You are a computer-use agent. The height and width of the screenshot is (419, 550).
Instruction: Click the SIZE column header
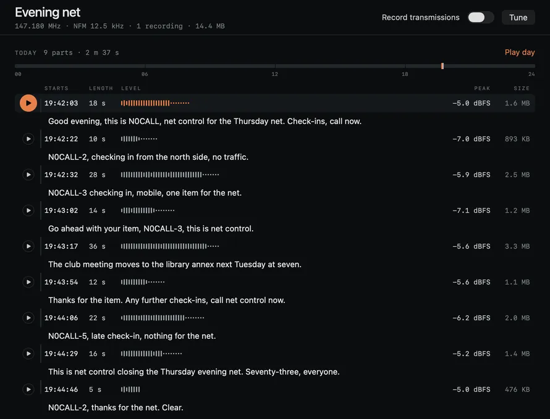522,88
